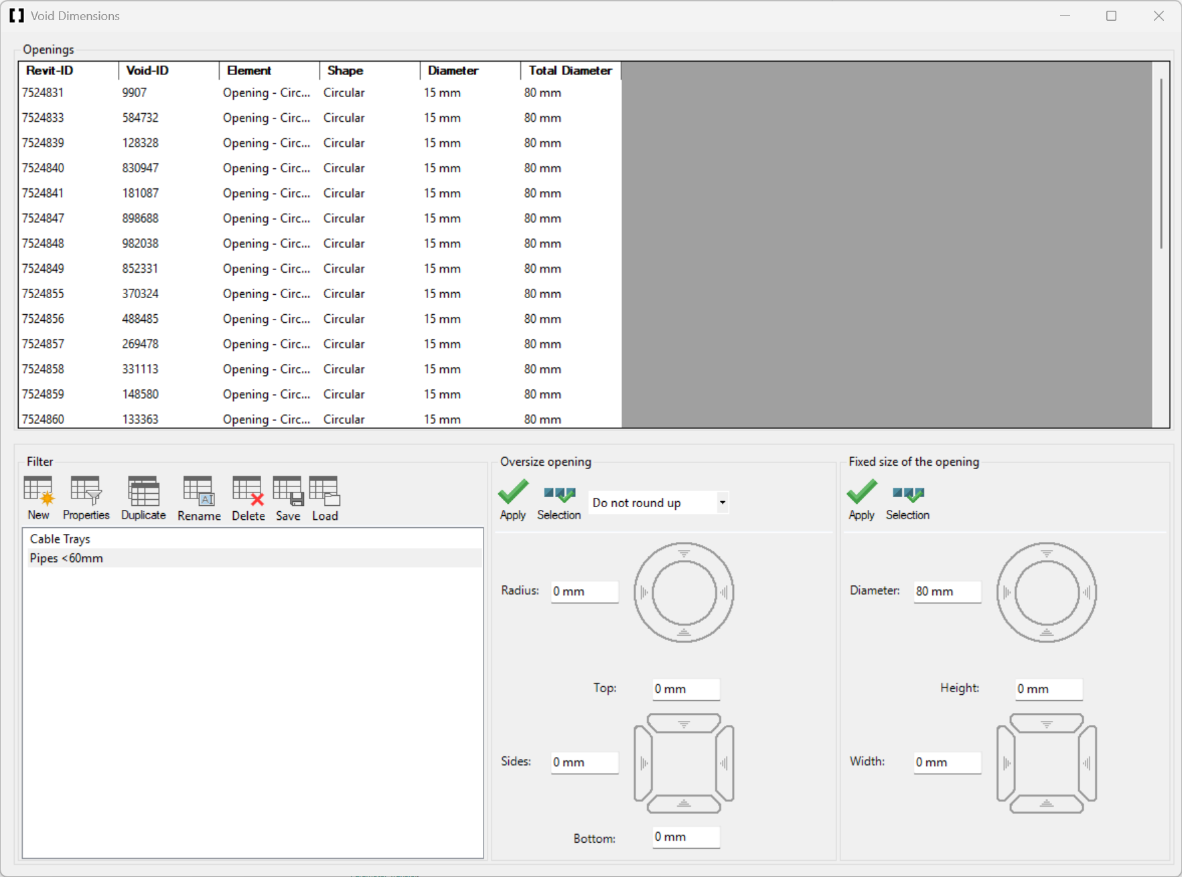Click circular oversize opening diagram
The width and height of the screenshot is (1182, 877).
click(684, 592)
